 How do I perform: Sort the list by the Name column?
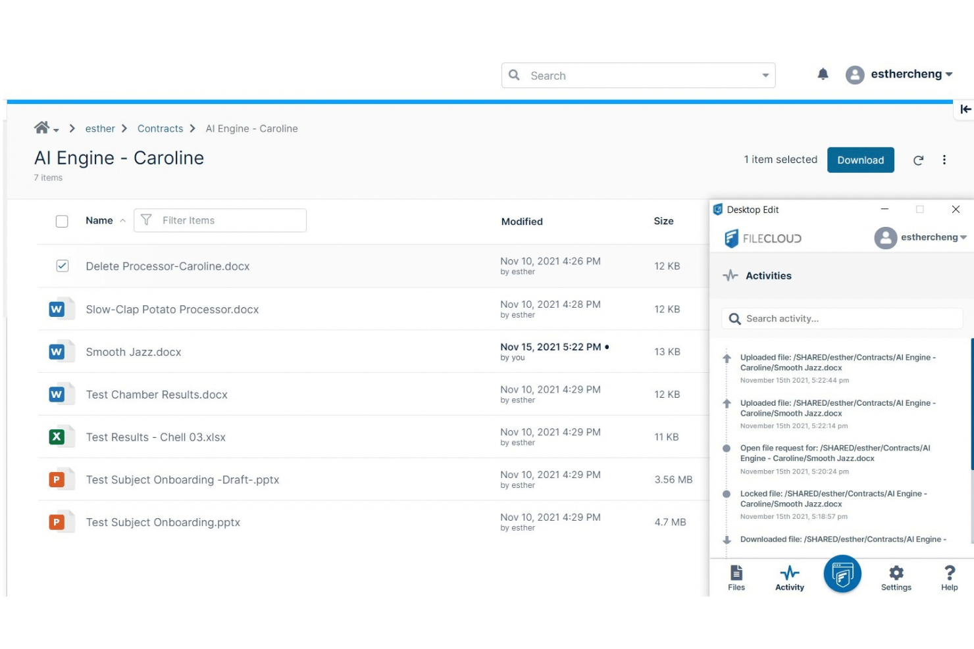coord(99,220)
